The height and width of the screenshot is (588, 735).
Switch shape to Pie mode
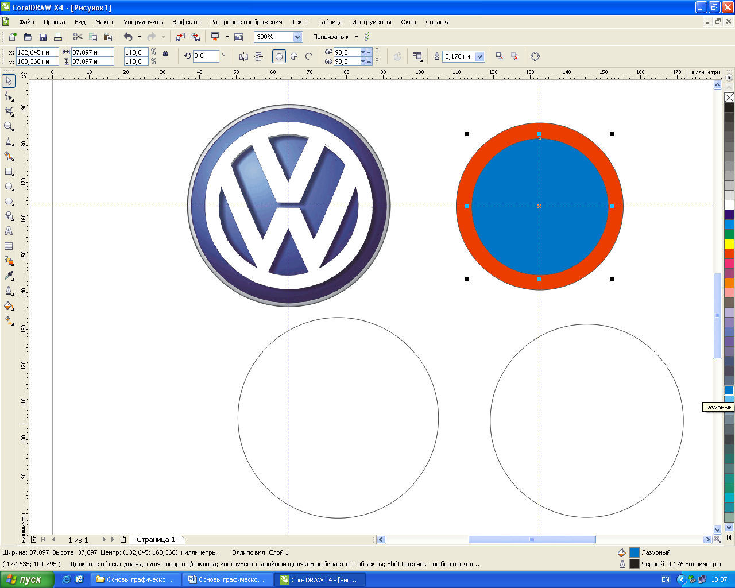click(294, 56)
